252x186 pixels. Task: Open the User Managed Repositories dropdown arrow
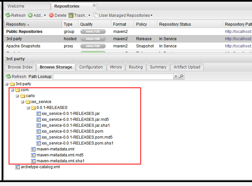pos(151,15)
